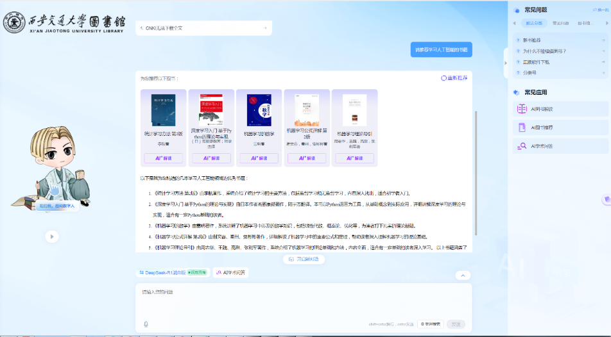Click AI 解读 under 机器学习的数学 book
The width and height of the screenshot is (611, 337).
[x=259, y=158]
